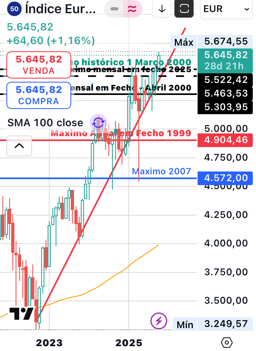Click the green current price 5.645,82 tag

[x=225, y=61]
